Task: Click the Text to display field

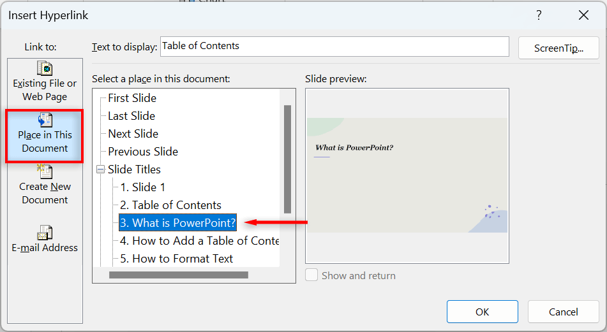Action: point(334,47)
